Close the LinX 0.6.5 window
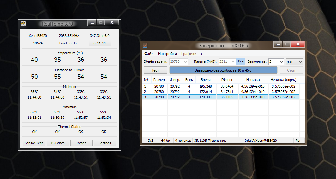Viewport: 336px width, 179px height. click(x=298, y=44)
